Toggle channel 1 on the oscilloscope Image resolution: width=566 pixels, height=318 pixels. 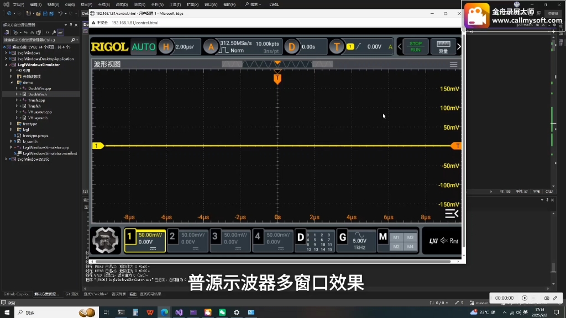(x=145, y=241)
